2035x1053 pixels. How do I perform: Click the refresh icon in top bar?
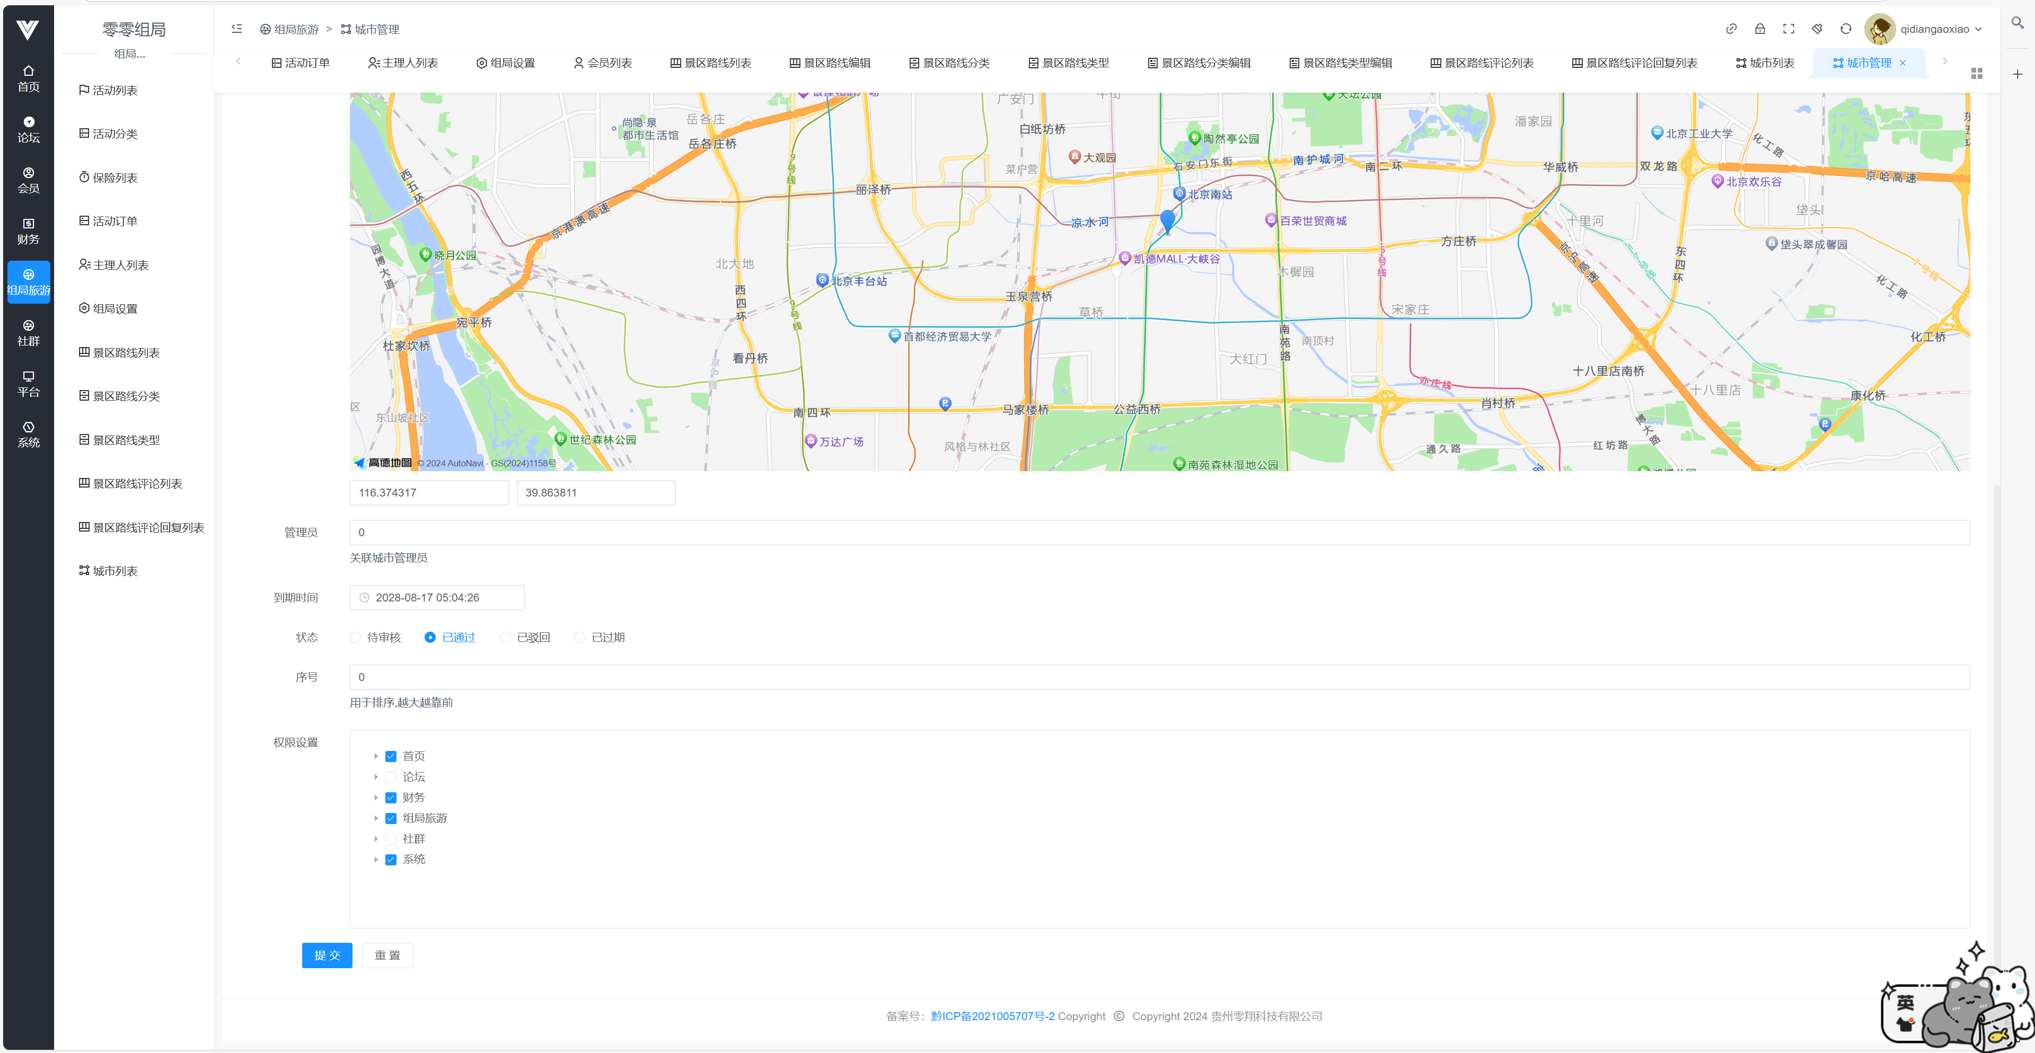click(x=1845, y=29)
